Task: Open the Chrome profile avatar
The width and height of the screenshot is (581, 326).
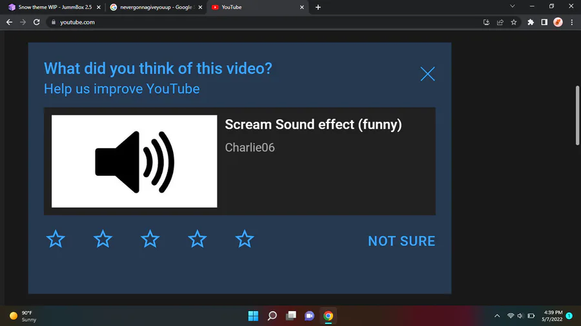Action: pyautogui.click(x=558, y=22)
